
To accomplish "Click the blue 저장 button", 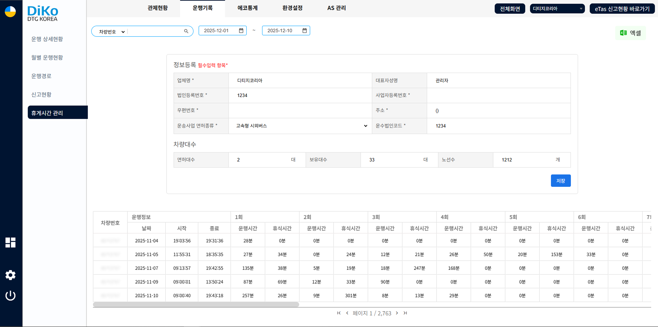I will pyautogui.click(x=561, y=181).
